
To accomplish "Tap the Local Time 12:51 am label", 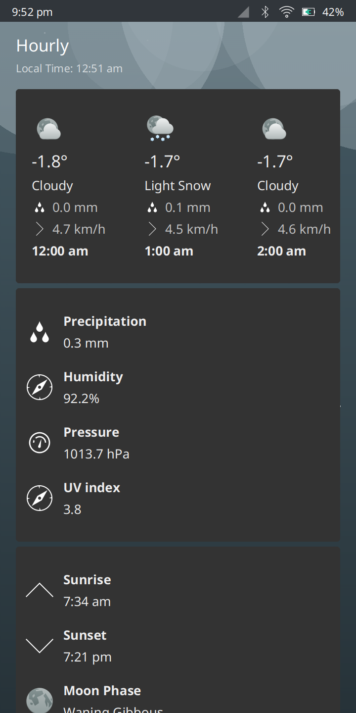I will pyautogui.click(x=69, y=69).
